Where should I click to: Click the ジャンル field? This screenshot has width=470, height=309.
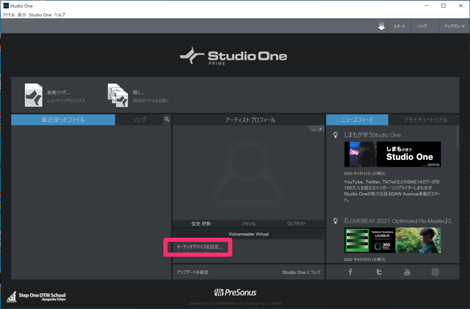pos(249,224)
